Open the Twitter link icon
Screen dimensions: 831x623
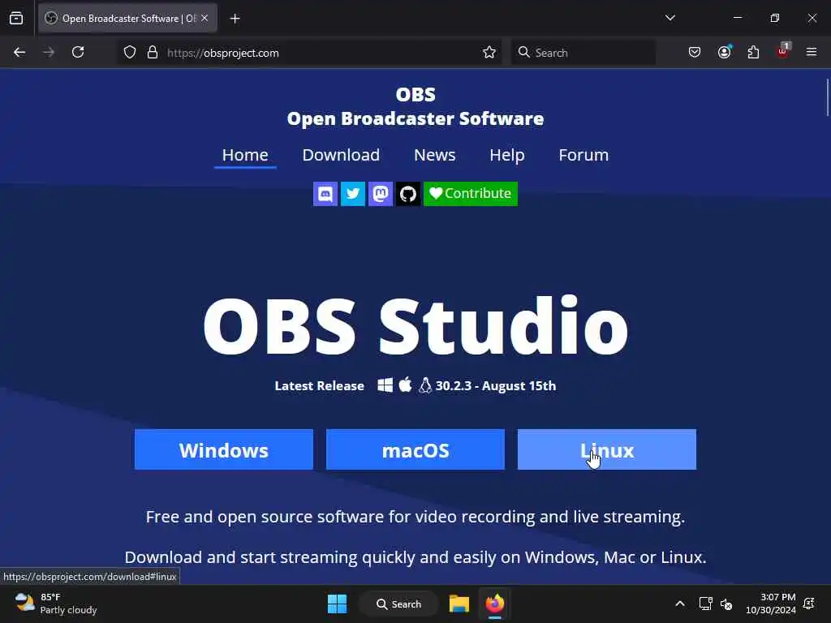click(352, 194)
